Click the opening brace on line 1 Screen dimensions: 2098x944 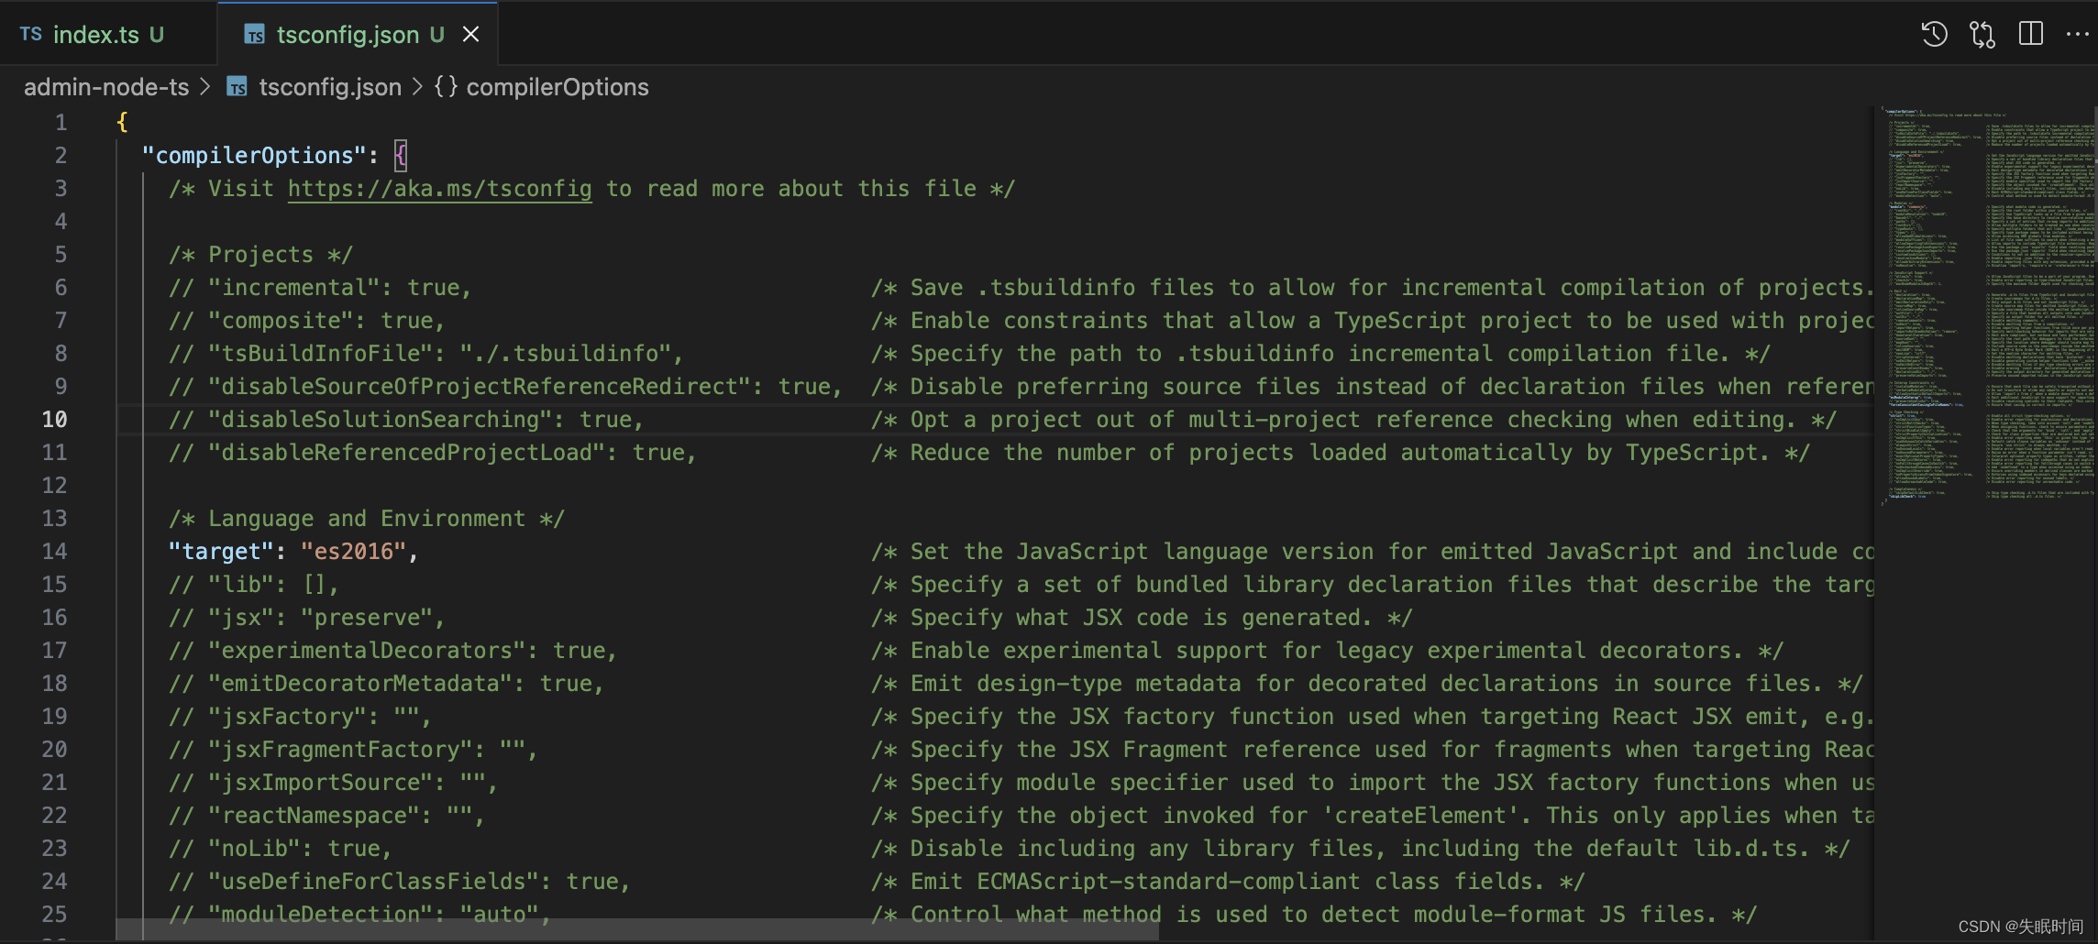click(123, 123)
